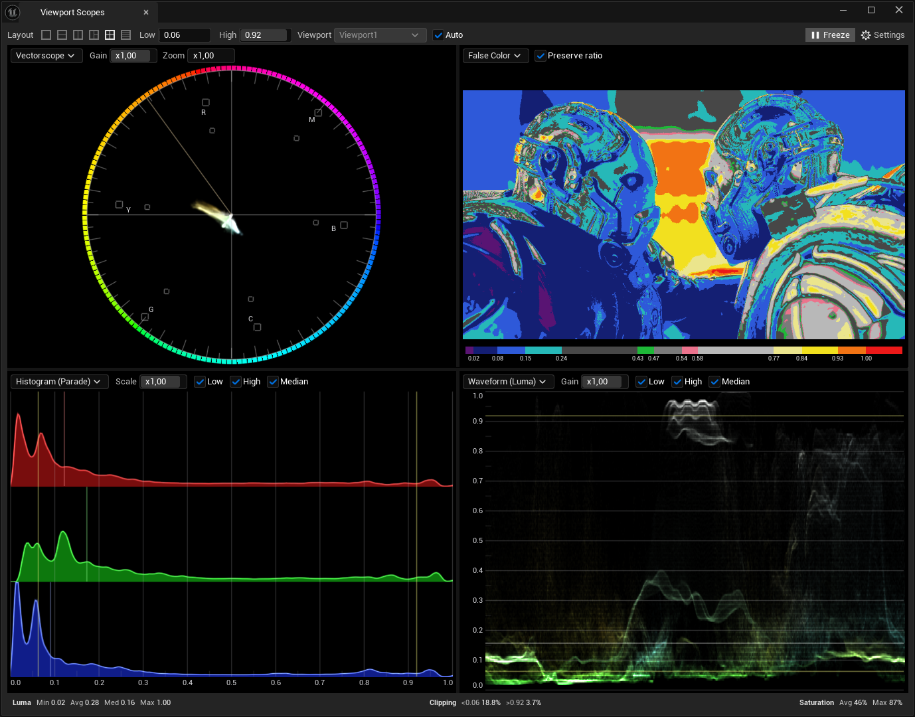
Task: Freeze the scopes display
Action: coord(831,35)
